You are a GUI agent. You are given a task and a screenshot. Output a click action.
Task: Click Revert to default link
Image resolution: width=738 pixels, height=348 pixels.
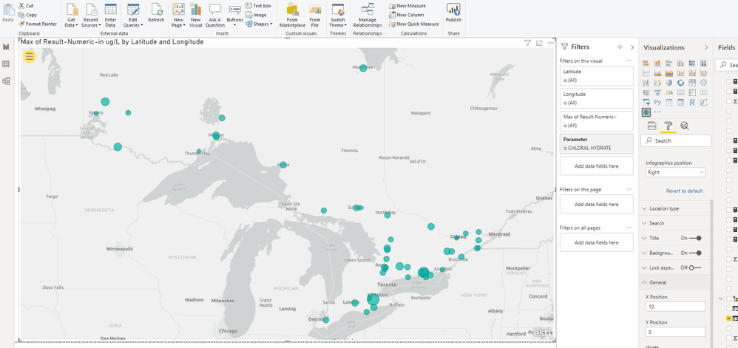pos(684,191)
